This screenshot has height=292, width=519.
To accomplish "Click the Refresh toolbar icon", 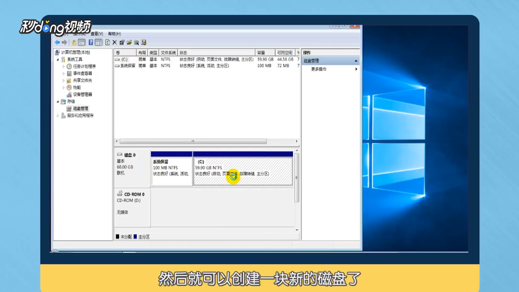I will [x=107, y=42].
